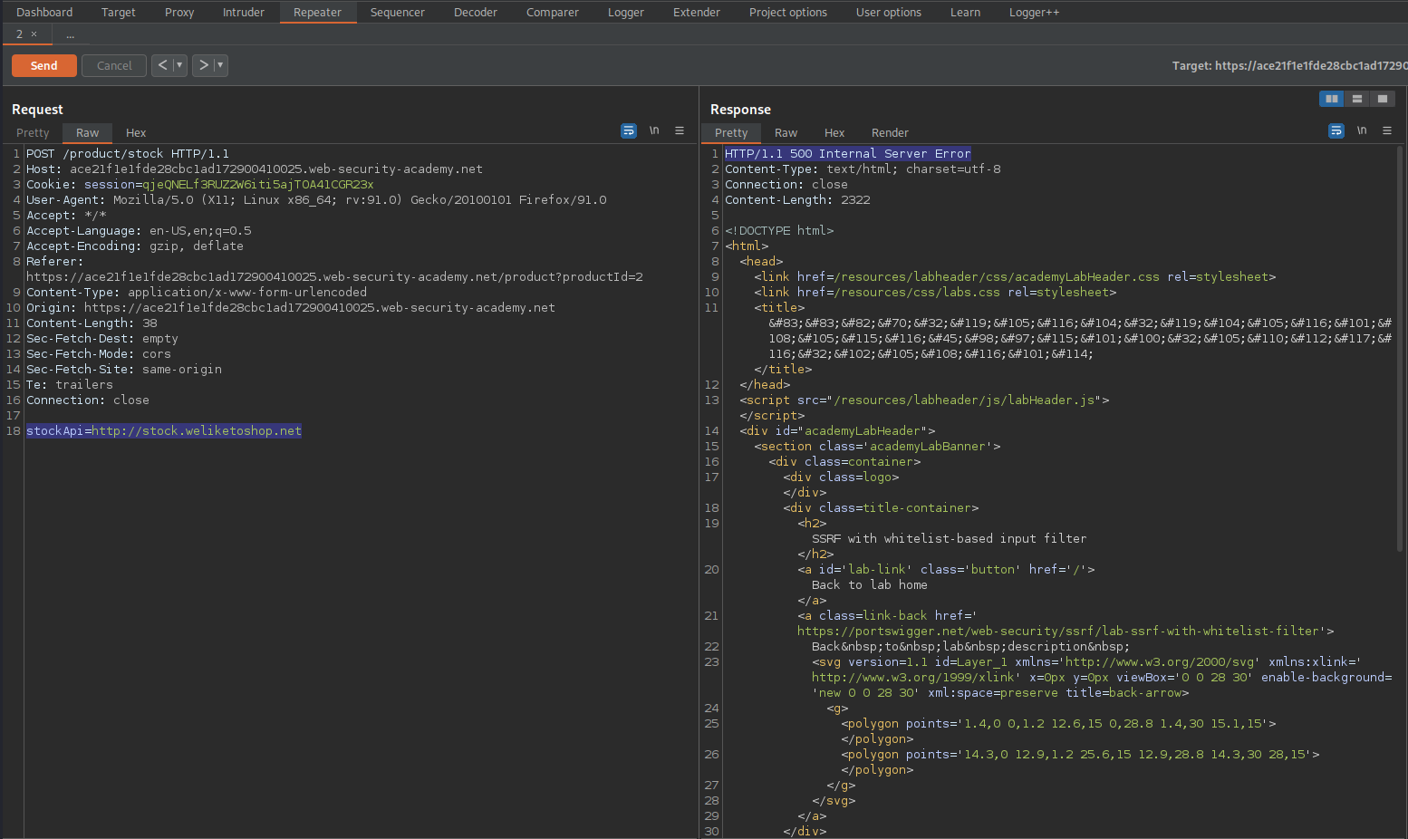Click the Cookie session header line
The image size is (1408, 839).
point(199,184)
